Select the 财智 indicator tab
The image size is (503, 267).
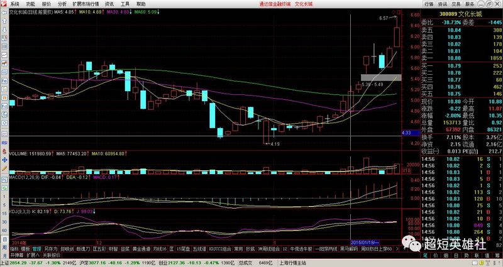(x=113, y=249)
